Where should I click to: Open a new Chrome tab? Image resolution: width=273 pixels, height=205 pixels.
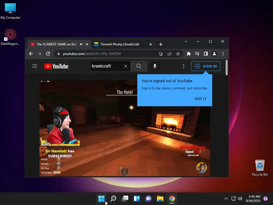(x=161, y=44)
